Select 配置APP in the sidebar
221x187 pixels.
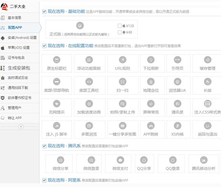point(20,28)
